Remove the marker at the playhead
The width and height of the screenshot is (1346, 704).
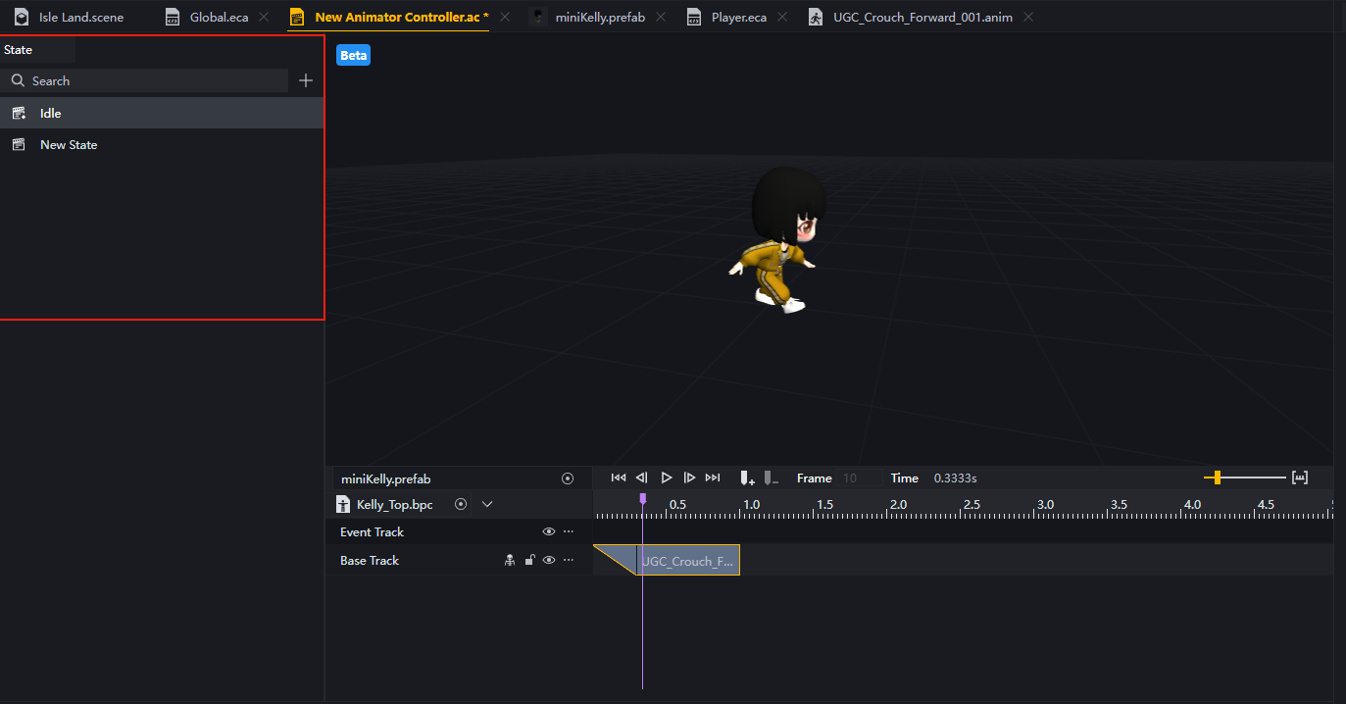(x=772, y=478)
